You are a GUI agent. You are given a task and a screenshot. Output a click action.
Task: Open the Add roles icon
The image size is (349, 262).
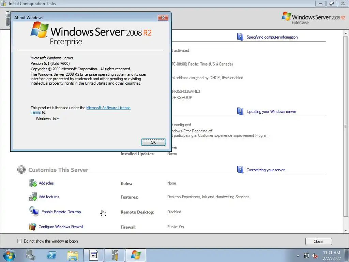33,183
